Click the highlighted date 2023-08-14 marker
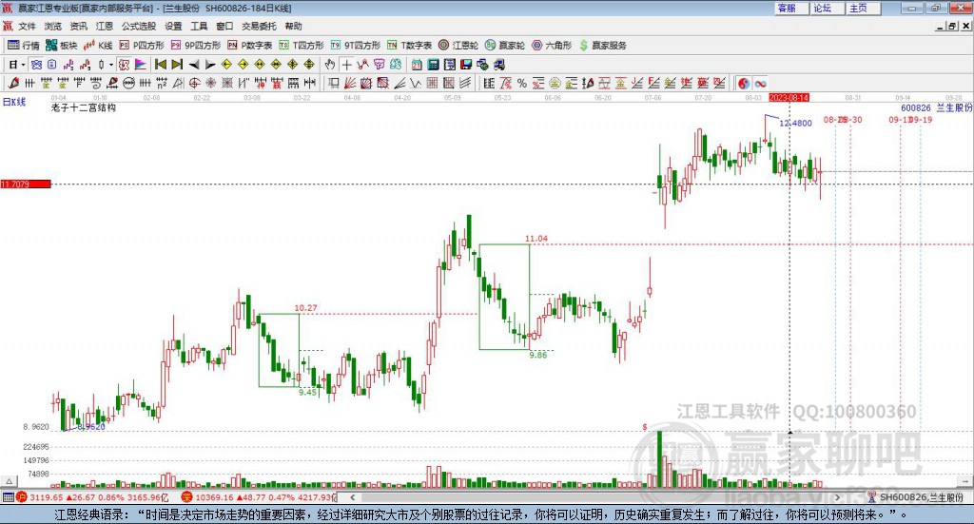974x524 pixels. click(789, 98)
